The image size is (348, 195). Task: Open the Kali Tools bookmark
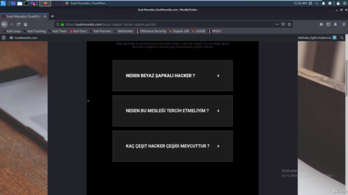tap(58, 31)
